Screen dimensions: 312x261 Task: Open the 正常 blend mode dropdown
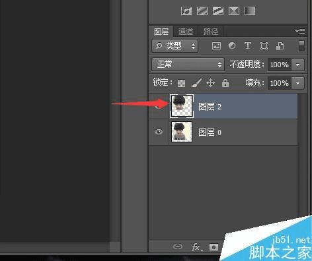click(x=188, y=65)
